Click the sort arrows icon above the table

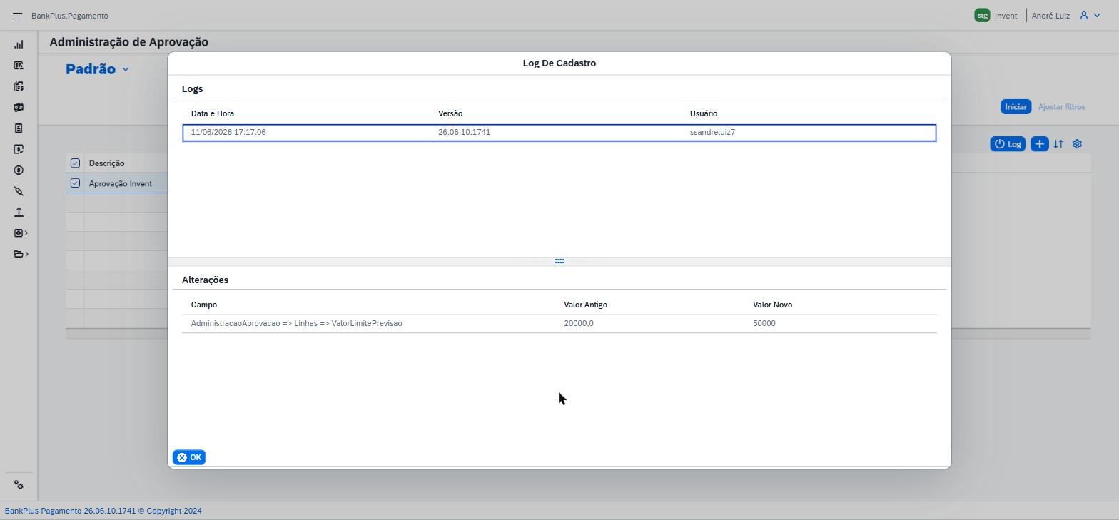click(x=1058, y=144)
